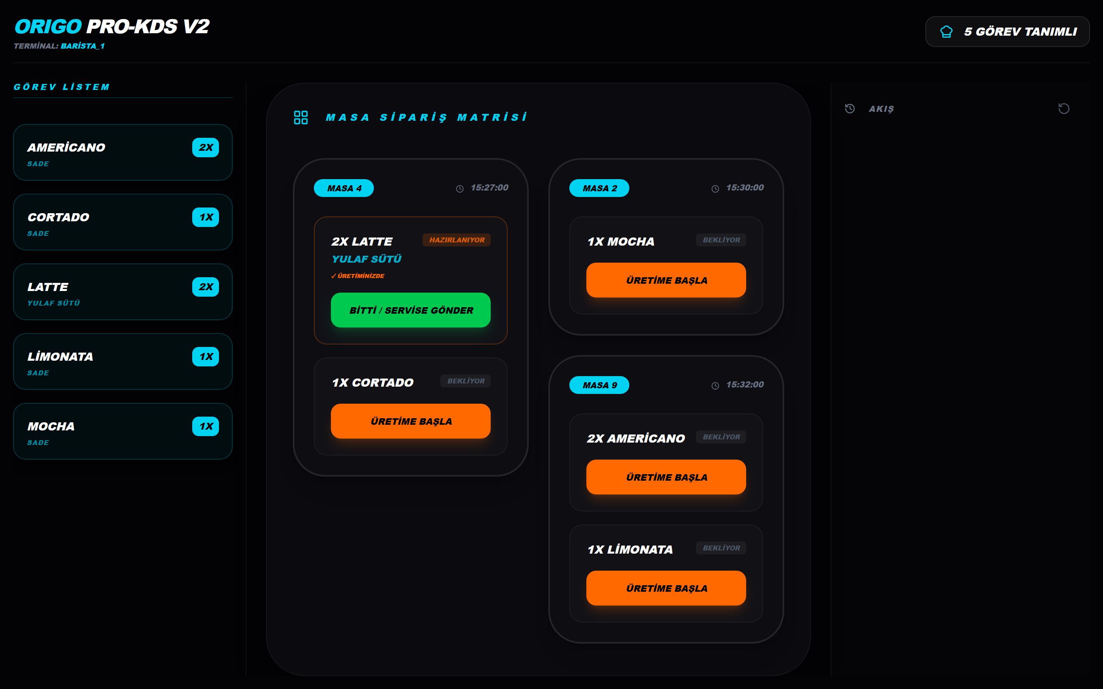1103x689 pixels.
Task: Select the Mocha task card
Action: pyautogui.click(x=122, y=431)
